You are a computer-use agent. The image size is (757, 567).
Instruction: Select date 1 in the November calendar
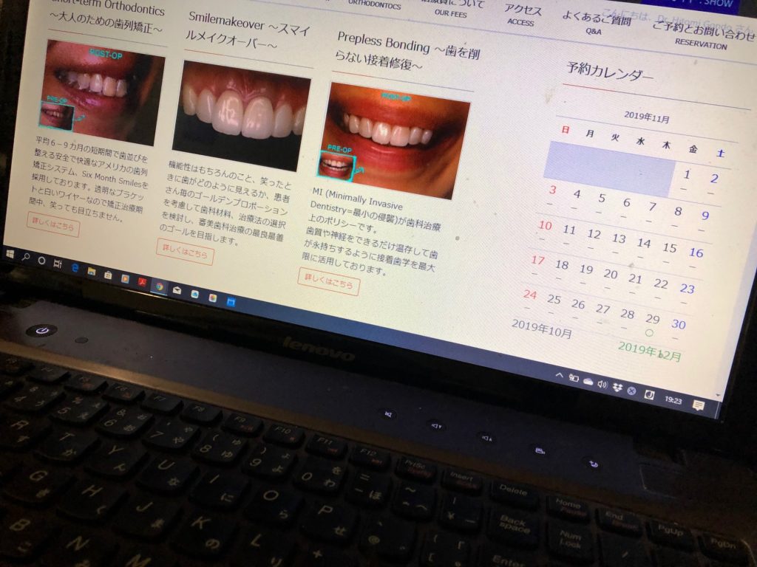687,174
